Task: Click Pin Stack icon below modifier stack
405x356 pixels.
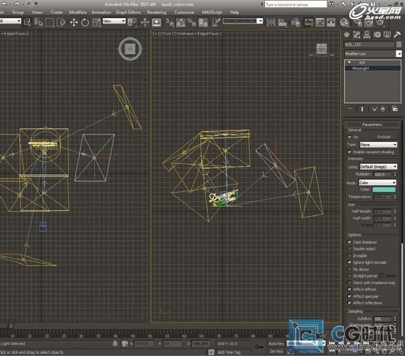Action: click(x=350, y=109)
